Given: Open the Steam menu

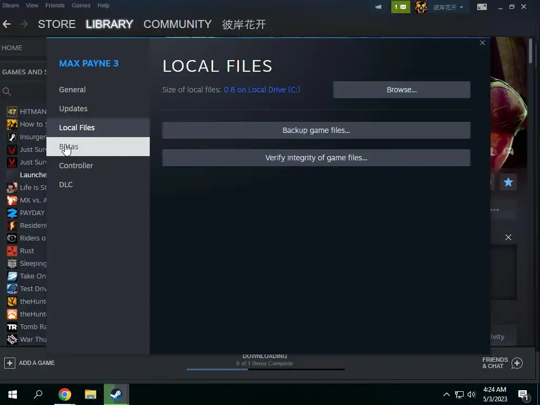Looking at the screenshot, I should click(11, 5).
